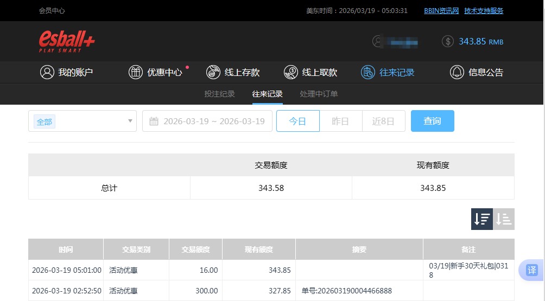
Task: Select the 今日 date range button
Action: 298,121
